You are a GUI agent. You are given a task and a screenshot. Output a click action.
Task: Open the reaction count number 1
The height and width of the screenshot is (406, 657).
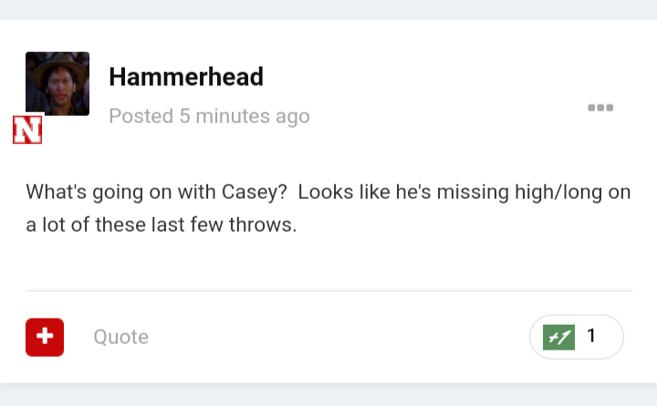pos(591,337)
